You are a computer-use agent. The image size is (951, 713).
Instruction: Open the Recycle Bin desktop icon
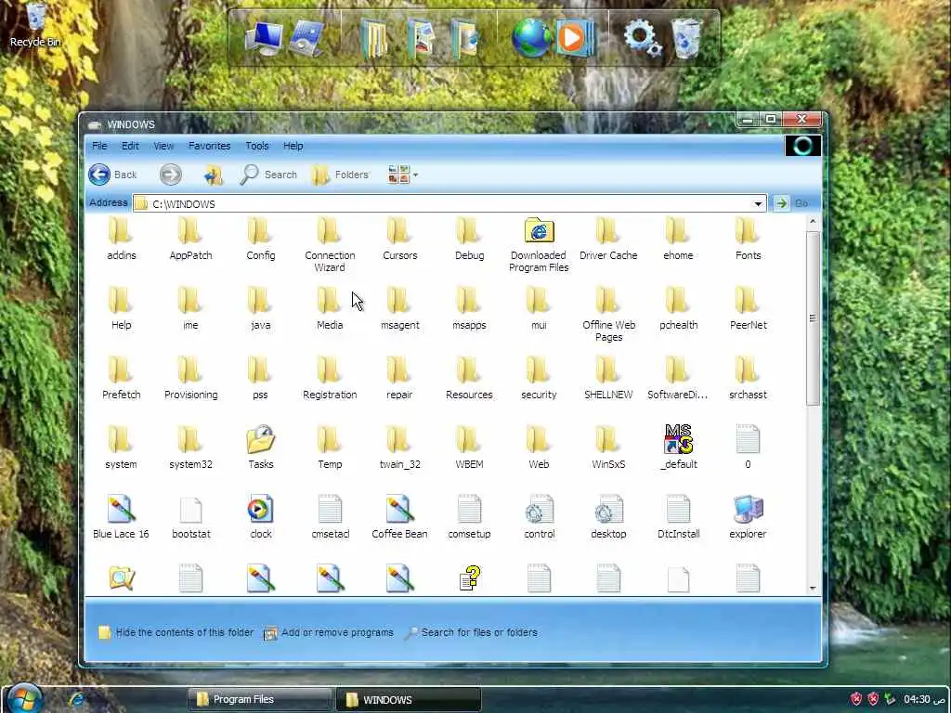pyautogui.click(x=36, y=24)
